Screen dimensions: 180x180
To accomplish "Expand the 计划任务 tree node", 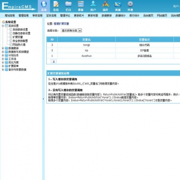I will pyautogui.click(x=3, y=55).
